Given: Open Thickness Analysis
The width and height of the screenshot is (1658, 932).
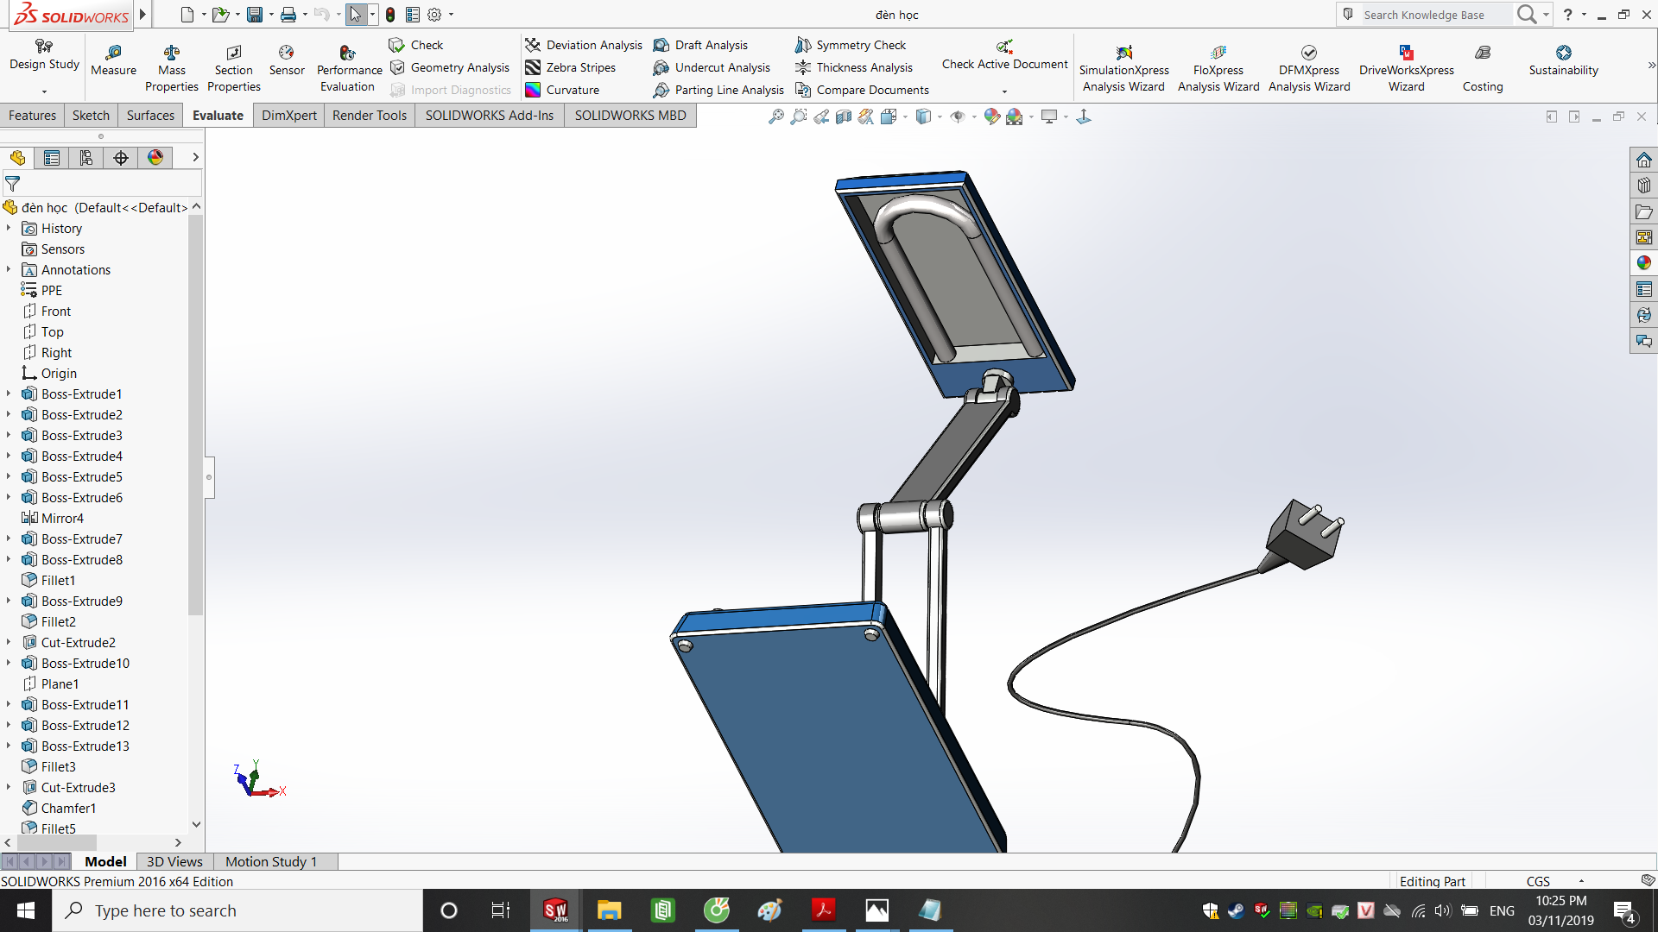Looking at the screenshot, I should click(854, 67).
